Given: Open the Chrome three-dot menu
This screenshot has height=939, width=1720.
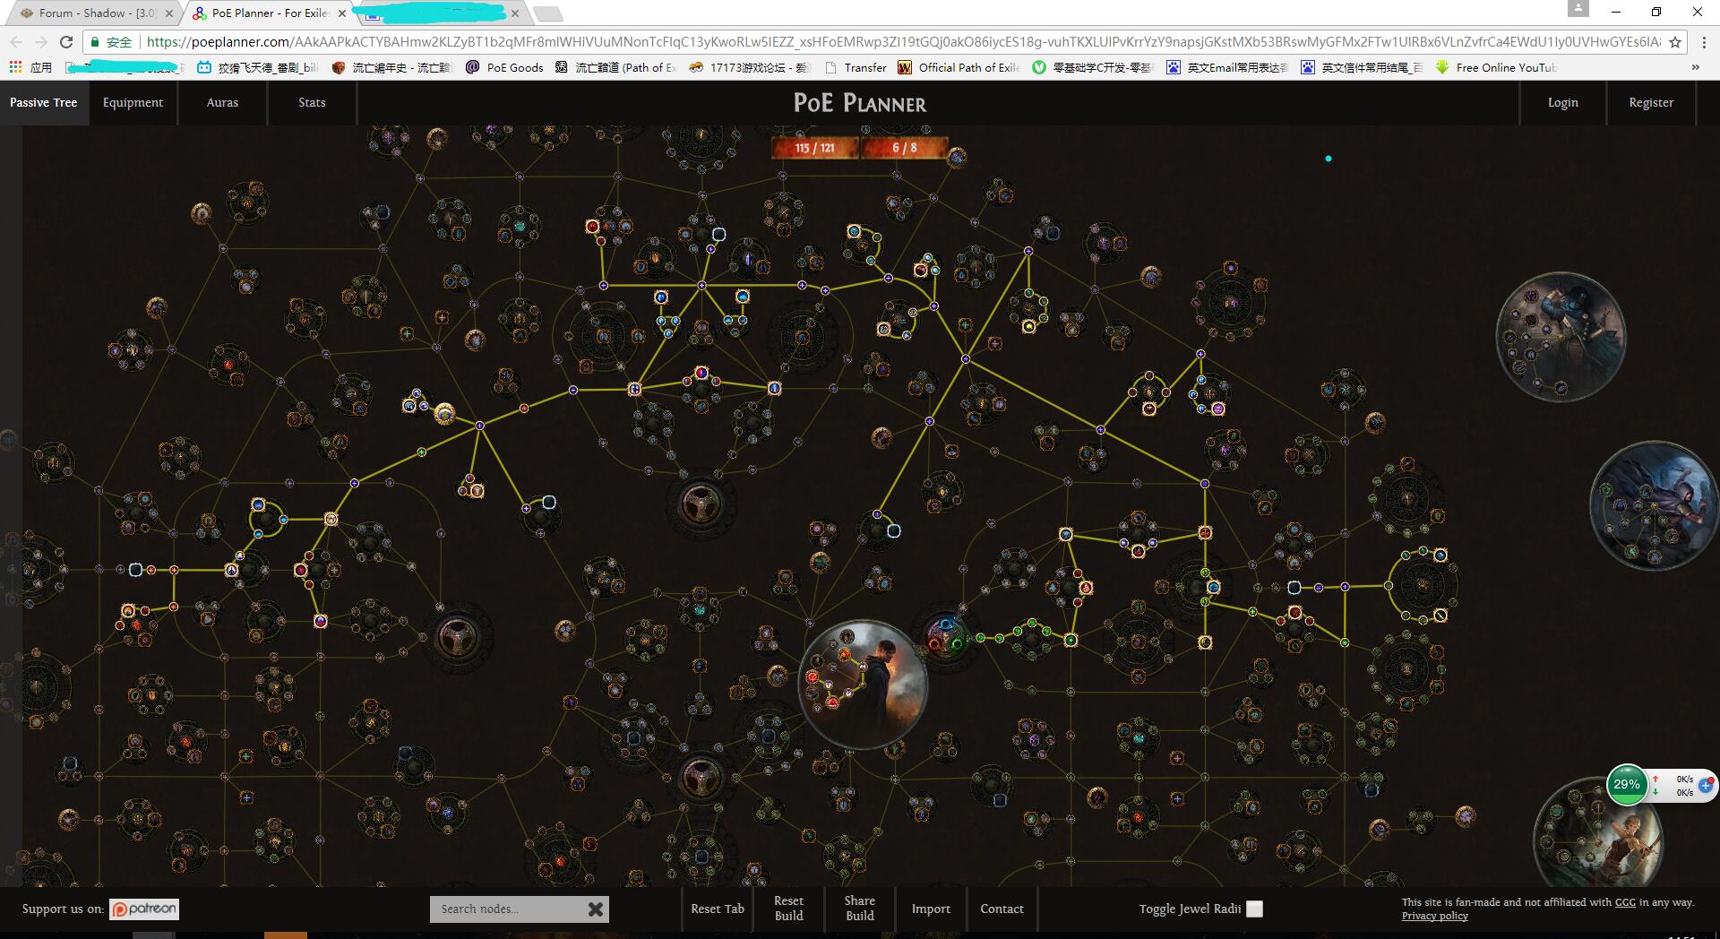Looking at the screenshot, I should [x=1704, y=42].
